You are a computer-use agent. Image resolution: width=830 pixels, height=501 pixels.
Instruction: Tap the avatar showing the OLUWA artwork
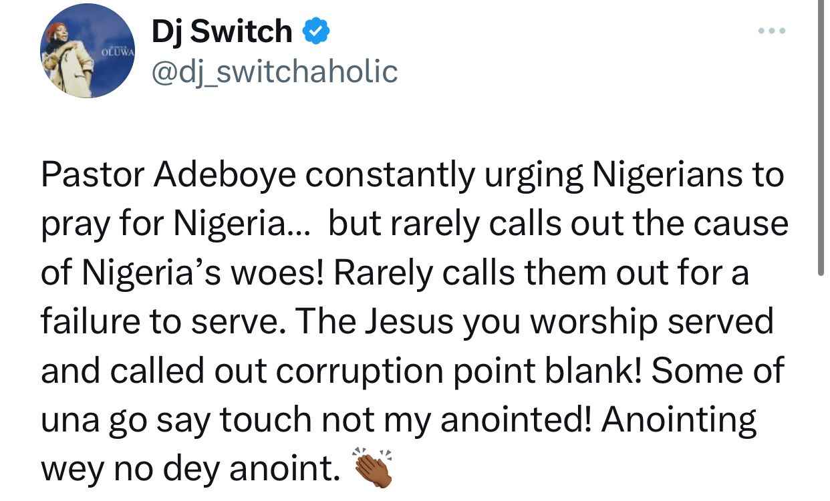pos(86,49)
